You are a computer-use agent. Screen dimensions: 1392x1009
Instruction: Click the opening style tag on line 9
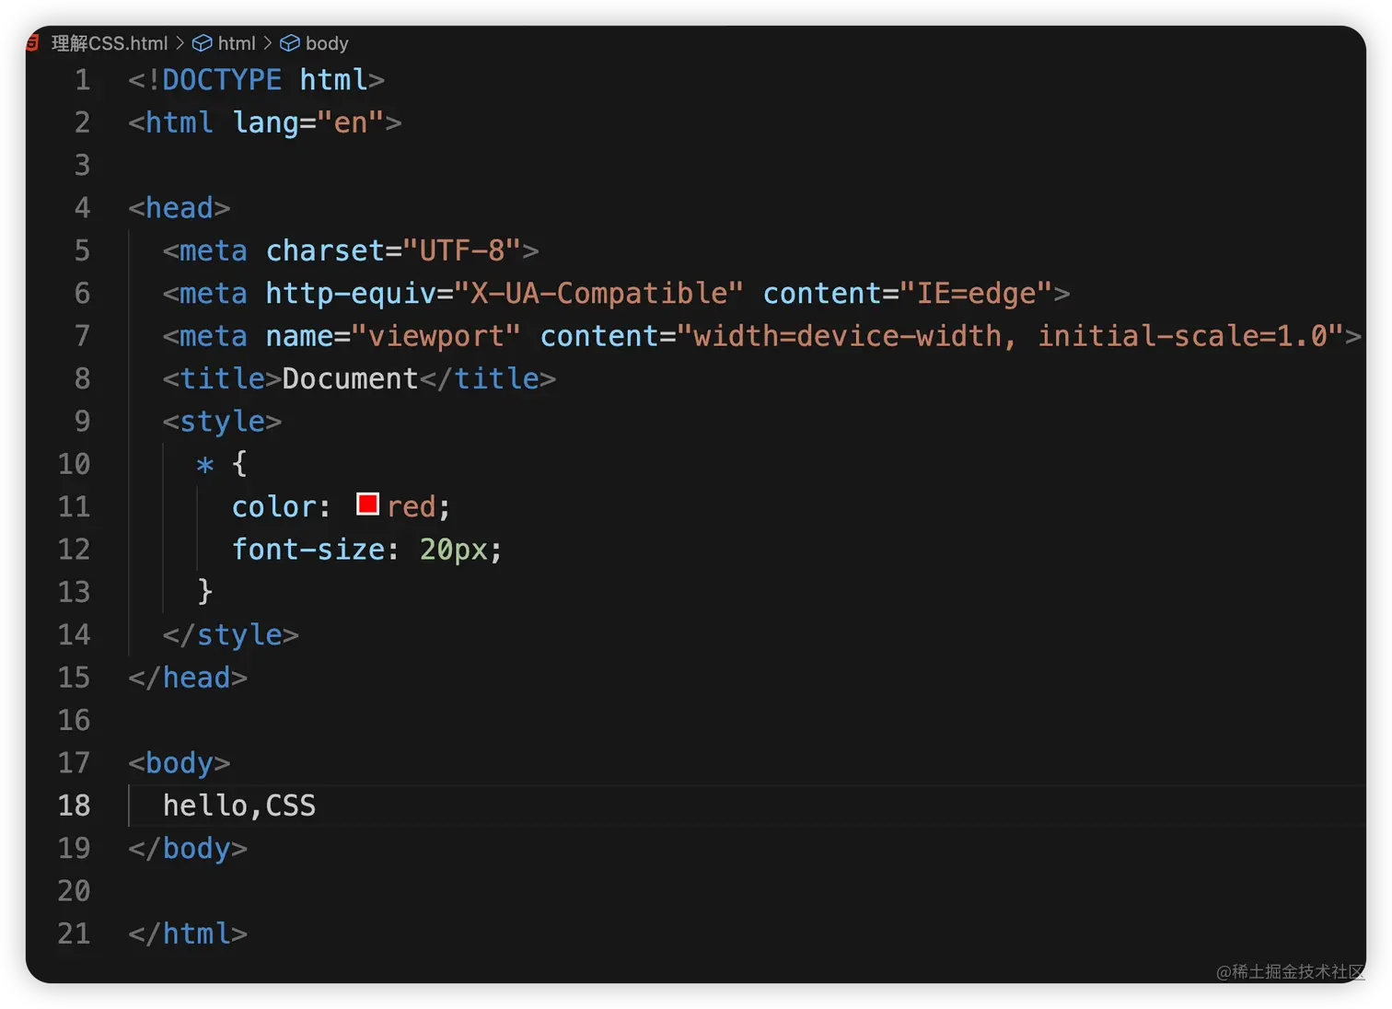pyautogui.click(x=222, y=422)
